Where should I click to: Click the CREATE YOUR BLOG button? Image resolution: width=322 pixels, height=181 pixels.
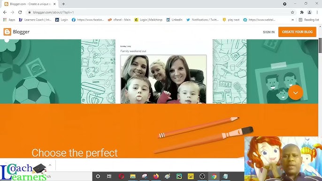pyautogui.click(x=297, y=32)
